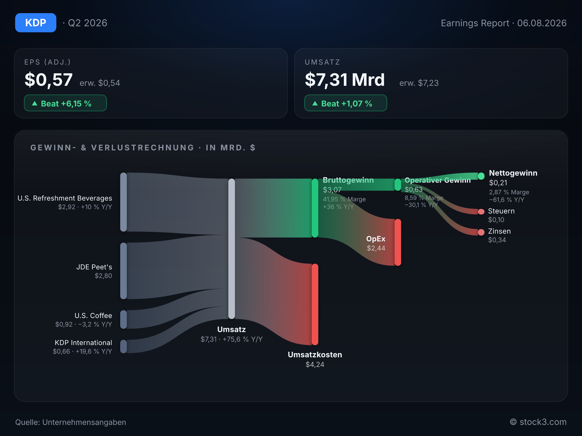Open the stock3.com credit link
This screenshot has height=436, width=582.
click(538, 422)
